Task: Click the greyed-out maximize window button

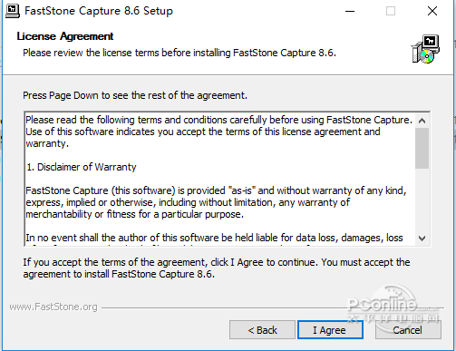Action: point(391,11)
